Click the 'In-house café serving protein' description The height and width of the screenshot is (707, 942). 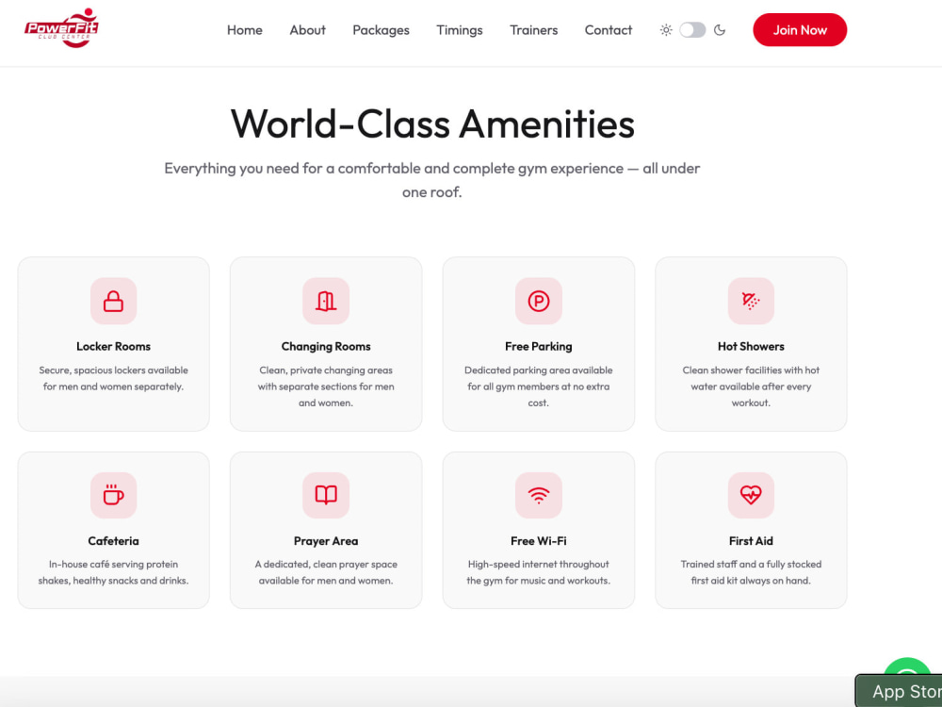coord(114,572)
